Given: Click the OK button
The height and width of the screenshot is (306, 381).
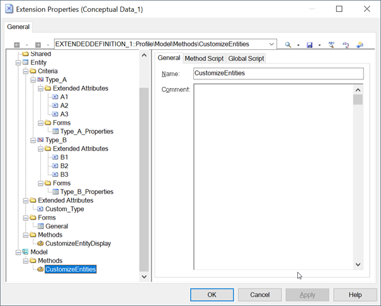Looking at the screenshot, I should pos(212,295).
